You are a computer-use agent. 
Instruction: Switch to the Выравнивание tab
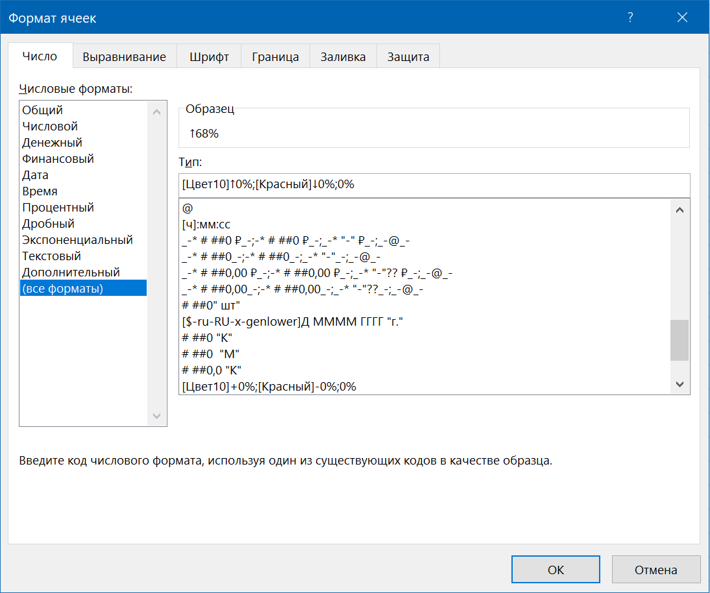[124, 56]
